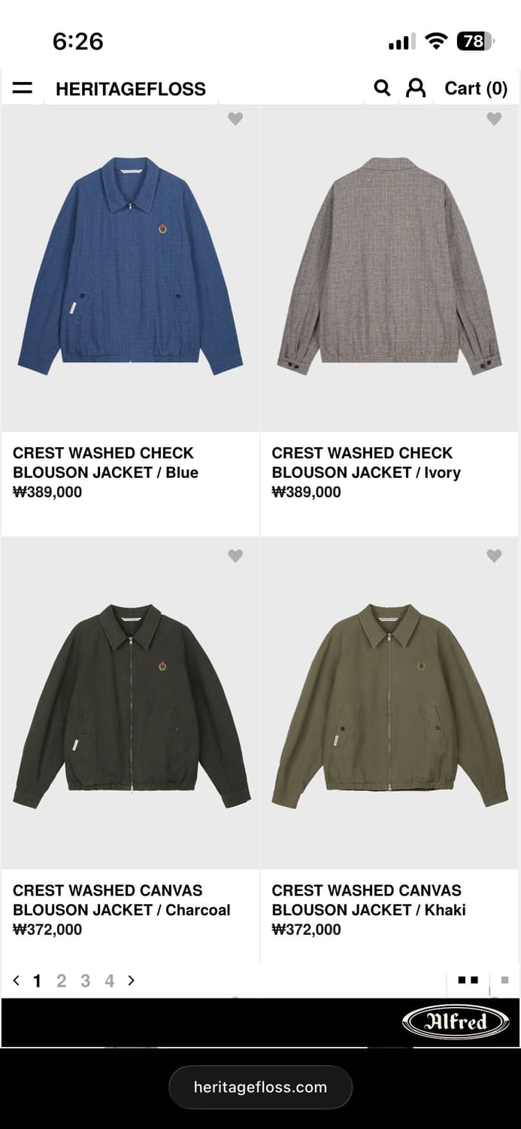Viewport: 521px width, 1129px height.
Task: Switch to single-column view
Action: [x=504, y=980]
